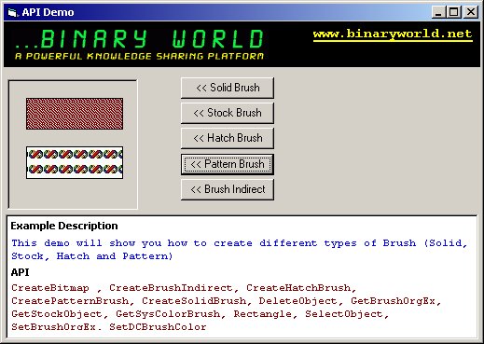Click the red hatched rectangle swatch

coord(75,114)
